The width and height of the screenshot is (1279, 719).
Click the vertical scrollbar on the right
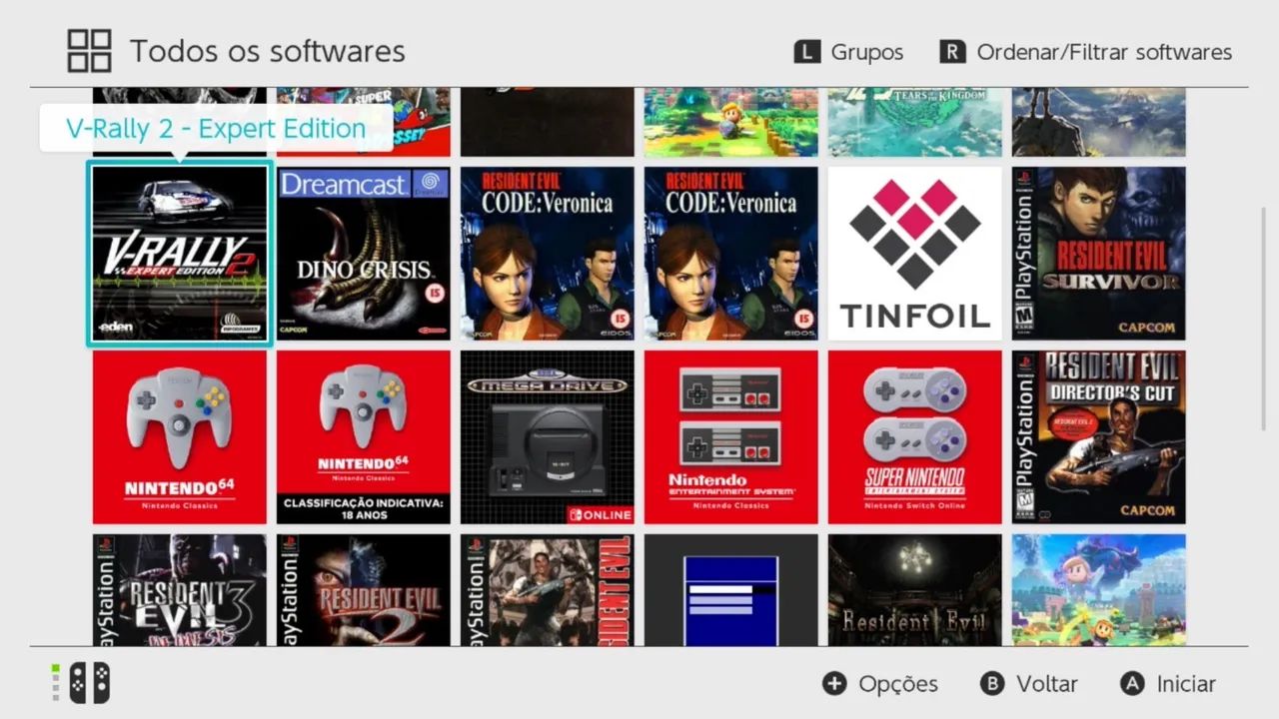[1263, 320]
